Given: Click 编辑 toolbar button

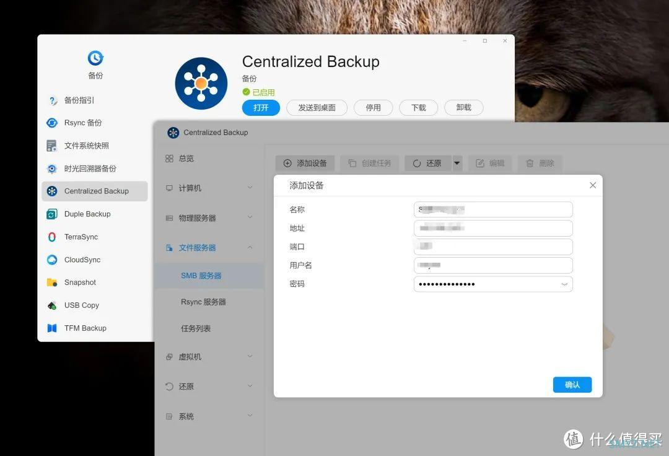Looking at the screenshot, I should [x=490, y=164].
